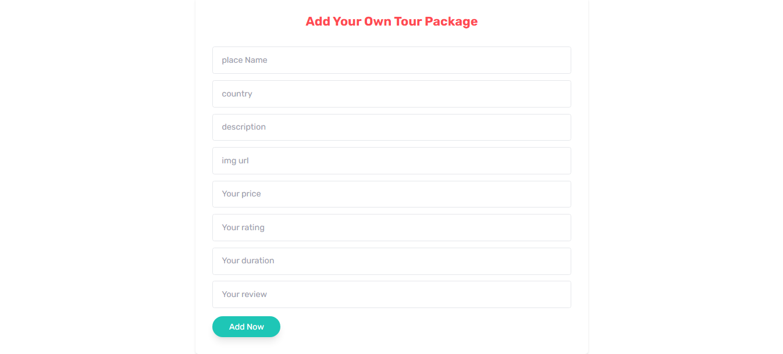Focus the first field, place Name
Viewport: 783px width, 354px height.
click(x=392, y=60)
